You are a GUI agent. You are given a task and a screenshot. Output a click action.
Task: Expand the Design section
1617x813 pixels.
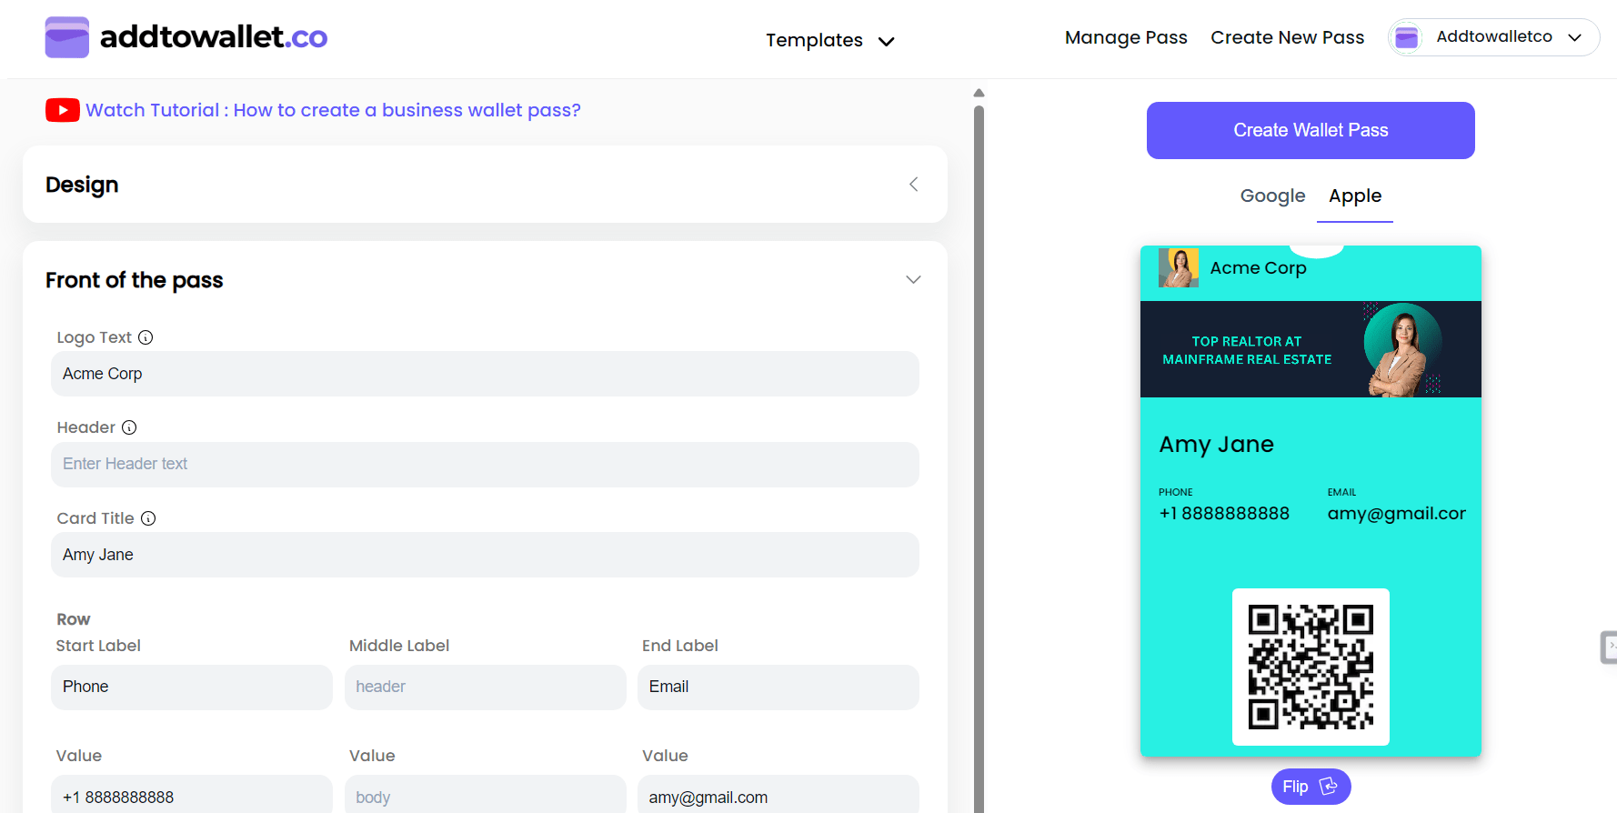[x=913, y=185]
